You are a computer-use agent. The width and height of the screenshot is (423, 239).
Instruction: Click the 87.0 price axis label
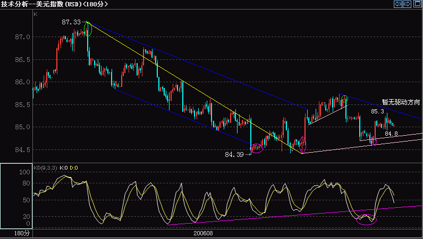[23, 37]
